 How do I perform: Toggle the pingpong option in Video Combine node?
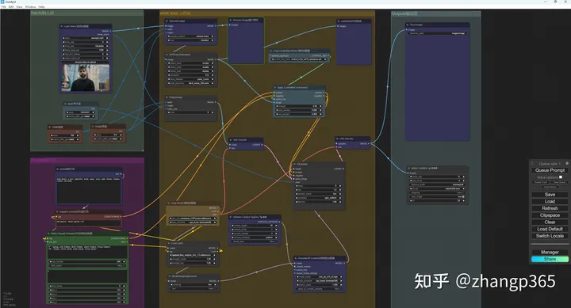[436, 192]
